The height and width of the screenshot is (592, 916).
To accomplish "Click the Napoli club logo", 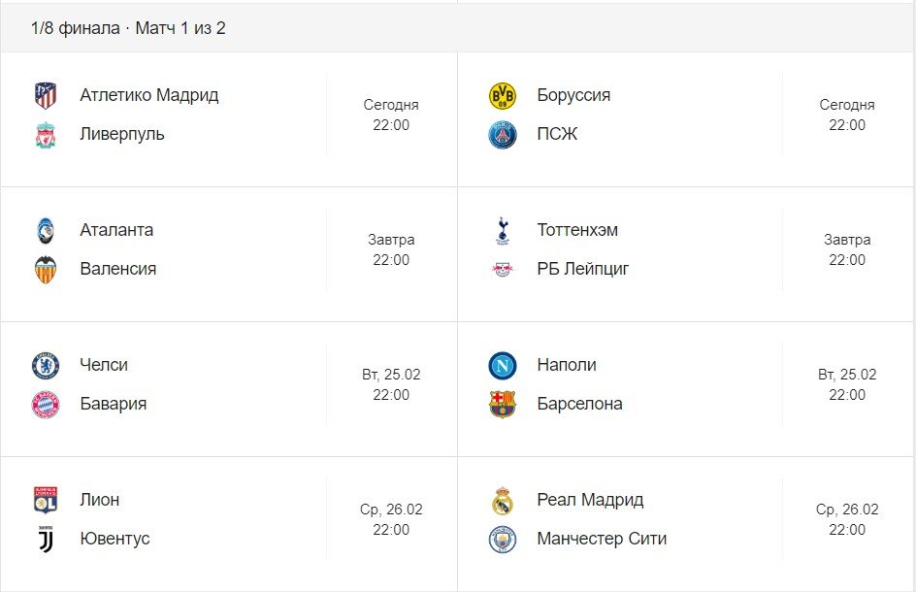I will tap(503, 365).
